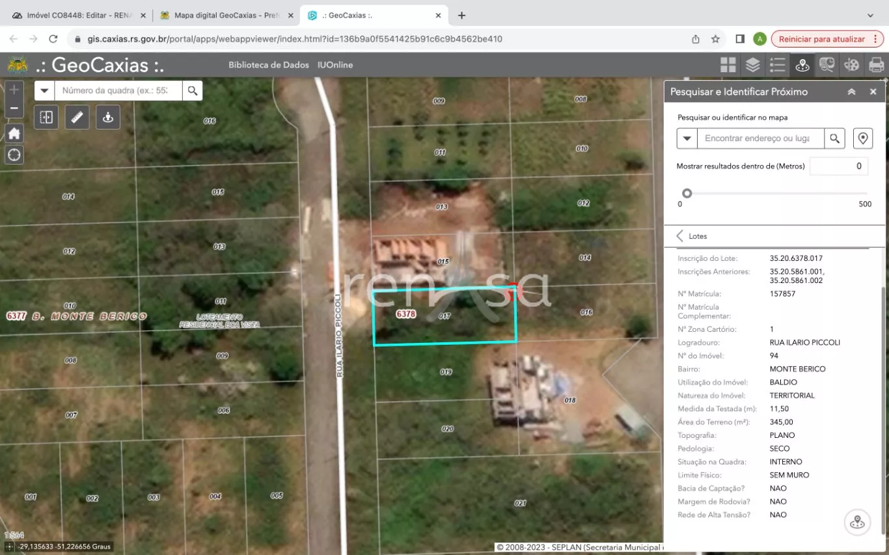889x555 pixels.
Task: Go to the default map extent home button
Action: (14, 133)
